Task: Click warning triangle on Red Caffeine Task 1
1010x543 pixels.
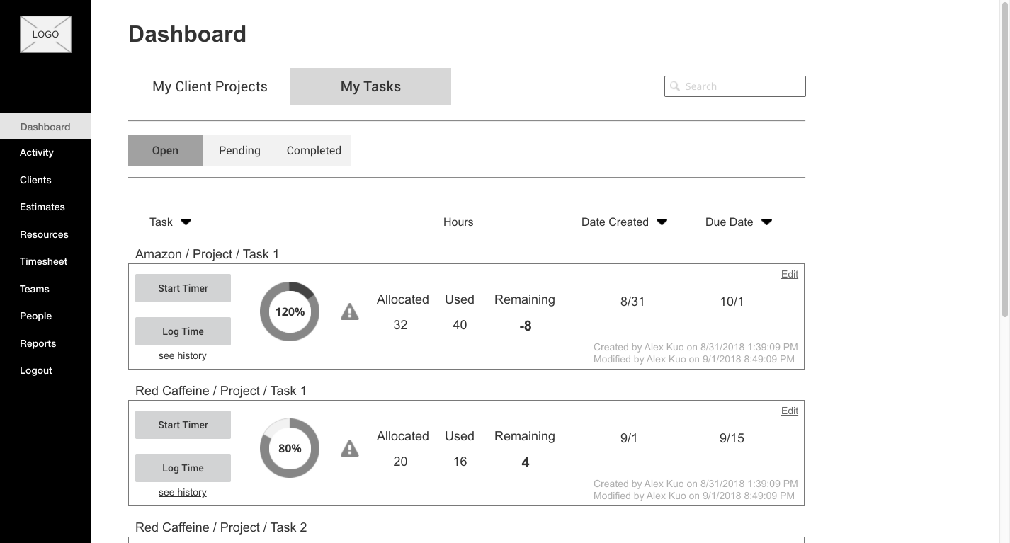Action: pos(350,448)
